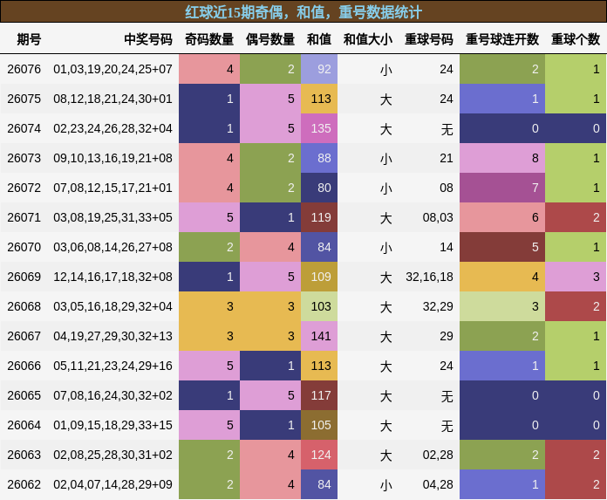The height and width of the screenshot is (500, 607).
Task: Select issue number 26066
Action: point(24,366)
